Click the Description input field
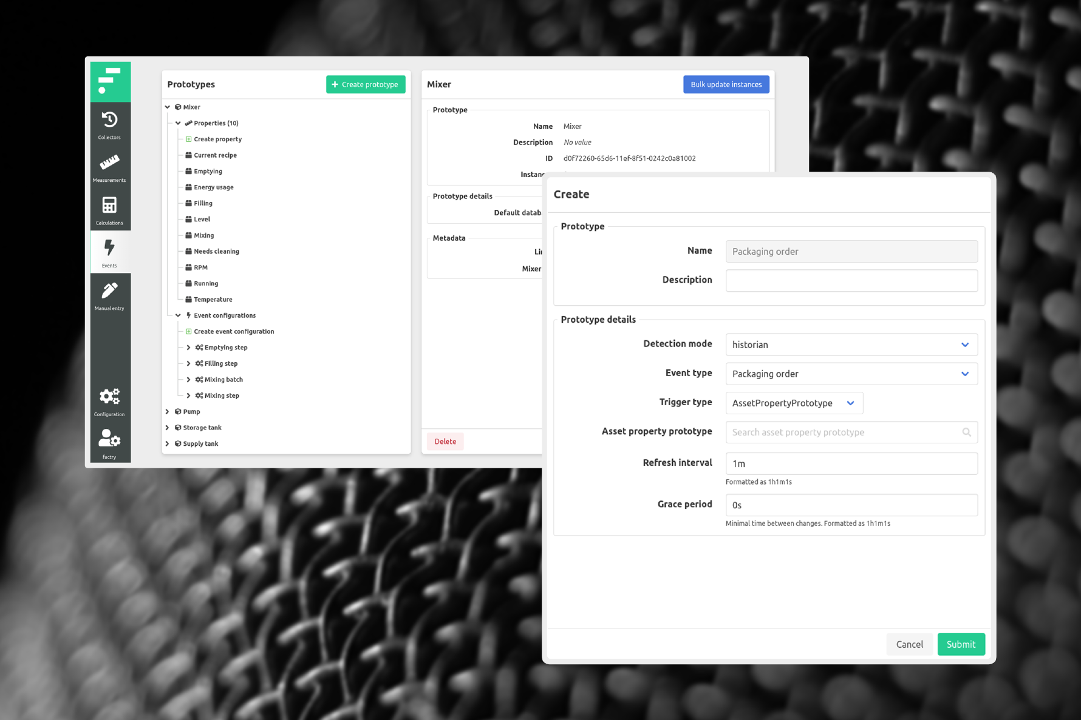 pos(851,280)
